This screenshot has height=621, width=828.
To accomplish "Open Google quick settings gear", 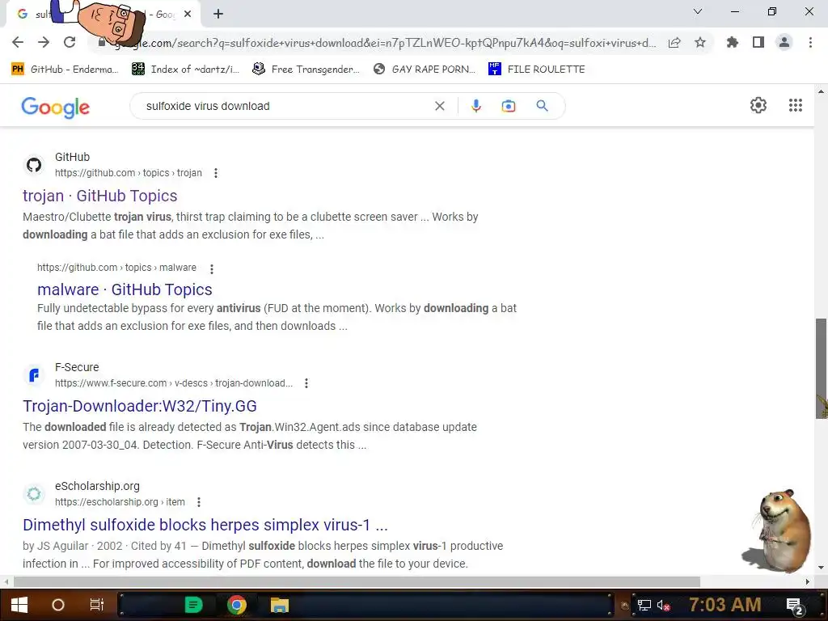I will pyautogui.click(x=758, y=105).
